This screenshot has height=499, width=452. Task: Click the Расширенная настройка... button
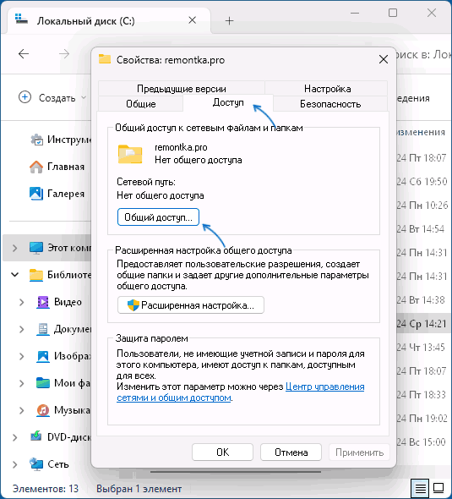pyautogui.click(x=191, y=305)
